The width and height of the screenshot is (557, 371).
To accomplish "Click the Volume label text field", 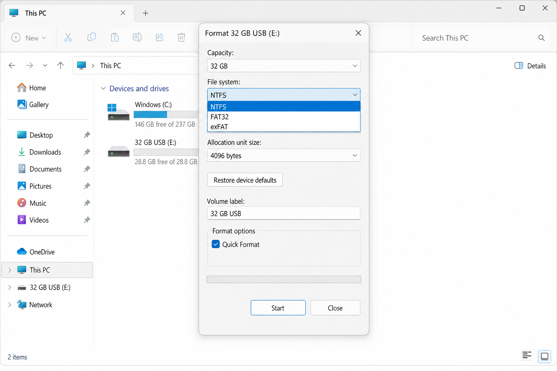I will click(284, 213).
